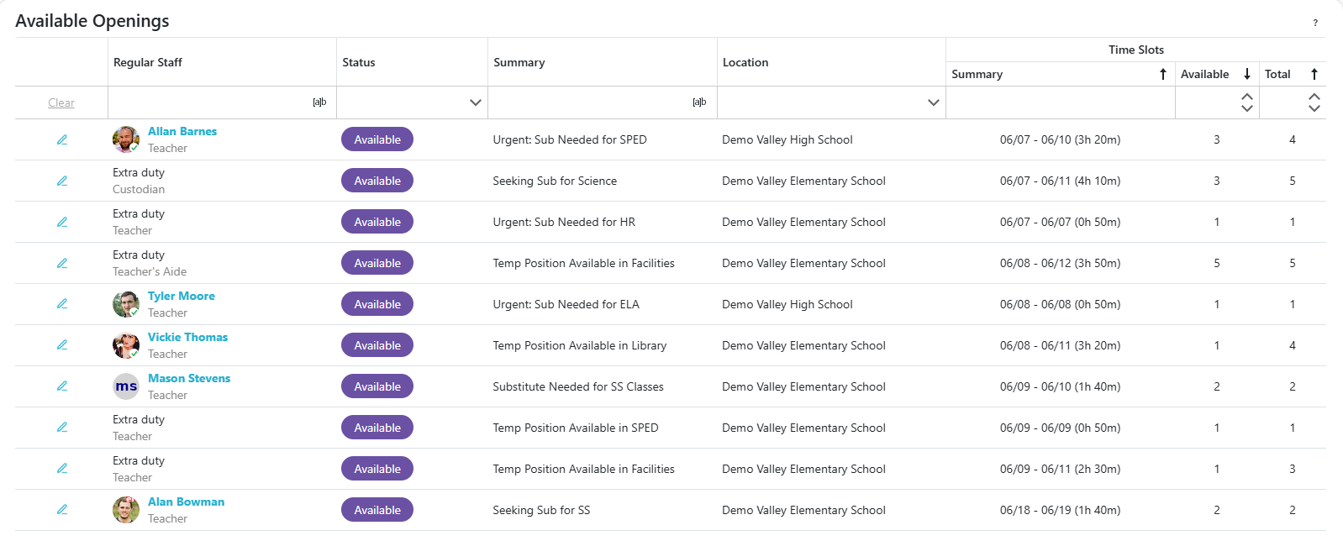Click the edit pencil for Allan Barnes

62,139
